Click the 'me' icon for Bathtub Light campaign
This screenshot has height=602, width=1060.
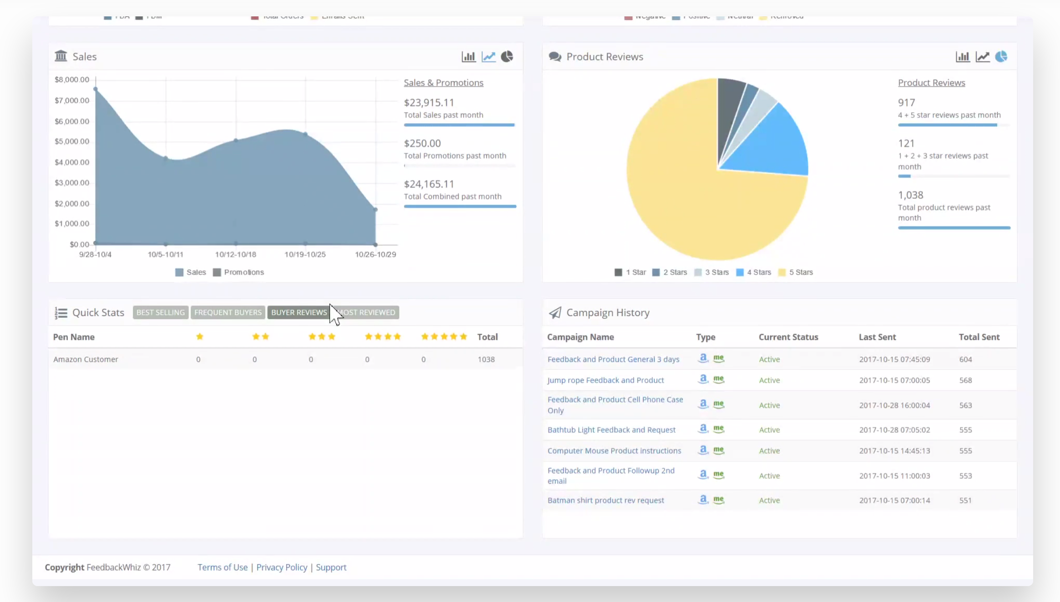tap(718, 429)
